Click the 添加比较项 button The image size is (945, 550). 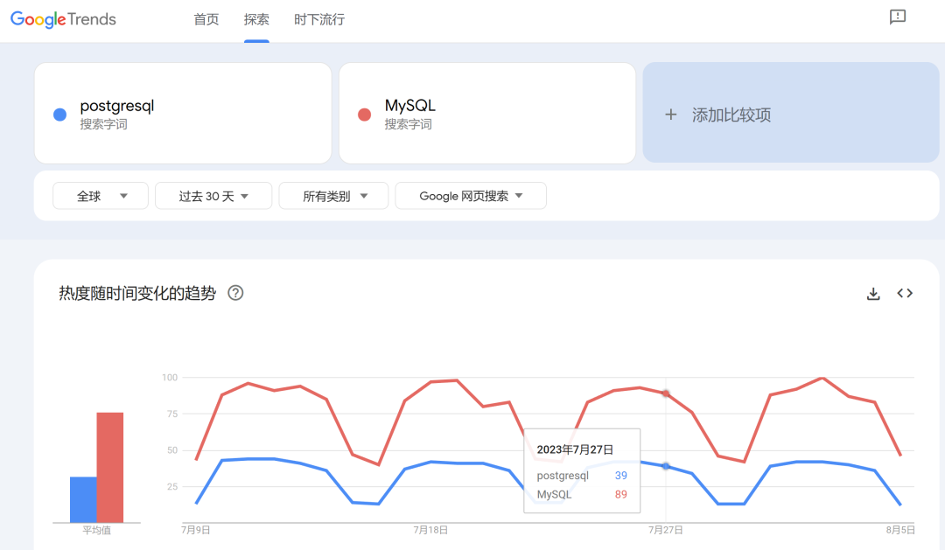pyautogui.click(x=791, y=113)
